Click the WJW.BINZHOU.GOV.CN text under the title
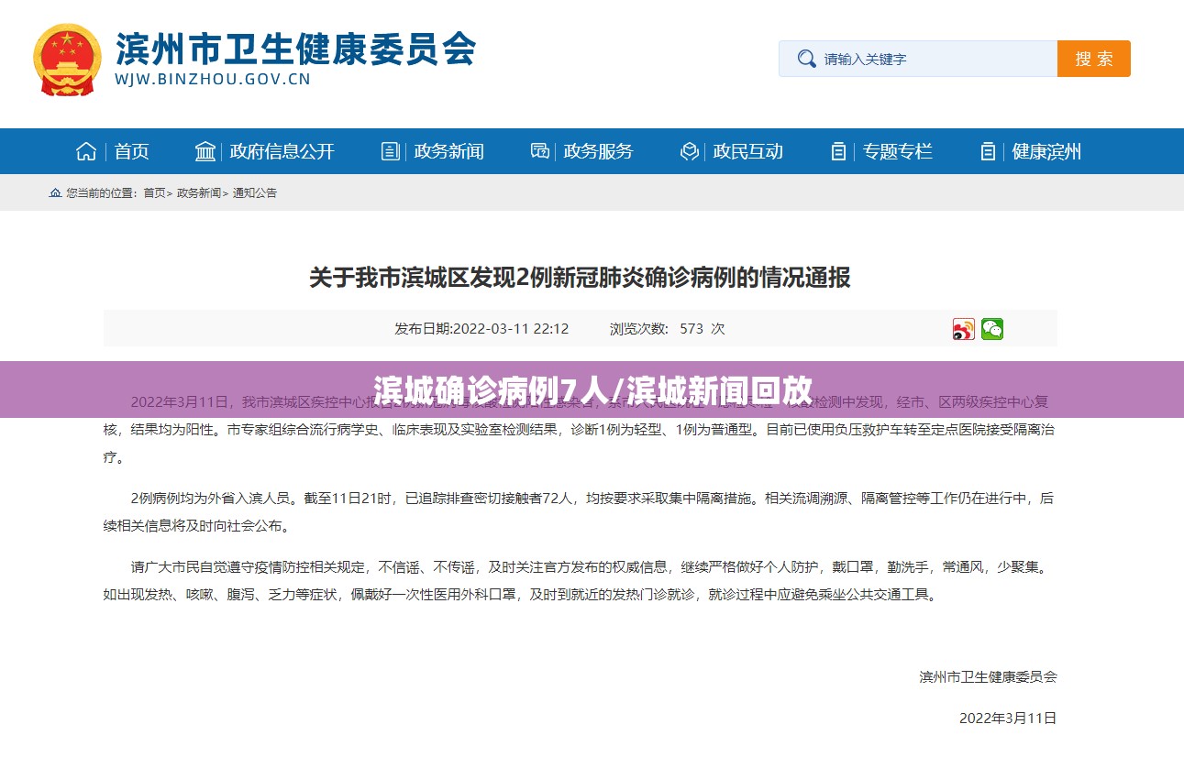 coord(213,79)
